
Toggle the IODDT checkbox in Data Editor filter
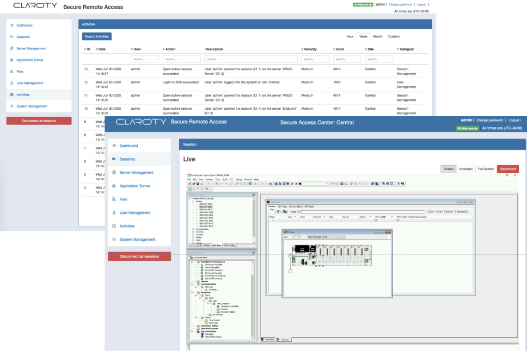click(446, 212)
